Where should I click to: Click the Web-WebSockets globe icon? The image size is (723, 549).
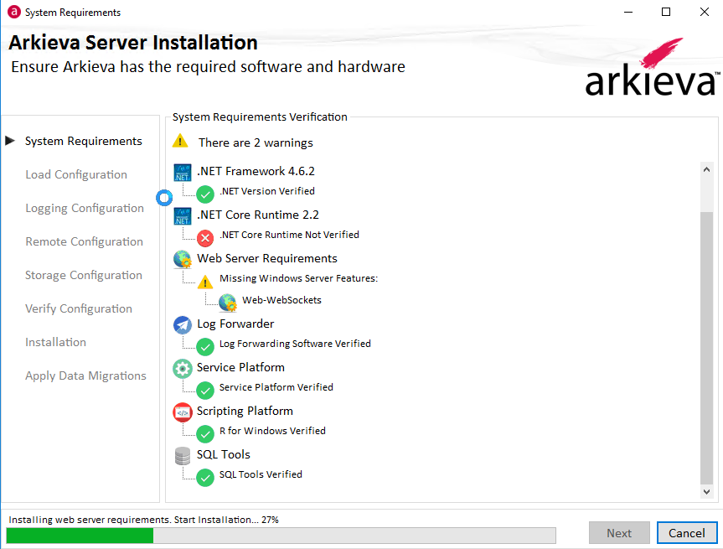(x=228, y=303)
